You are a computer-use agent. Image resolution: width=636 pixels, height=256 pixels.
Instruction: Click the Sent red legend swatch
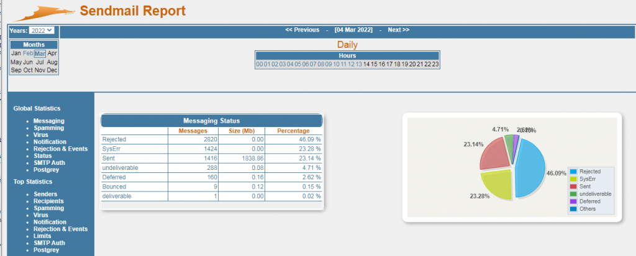tap(573, 187)
